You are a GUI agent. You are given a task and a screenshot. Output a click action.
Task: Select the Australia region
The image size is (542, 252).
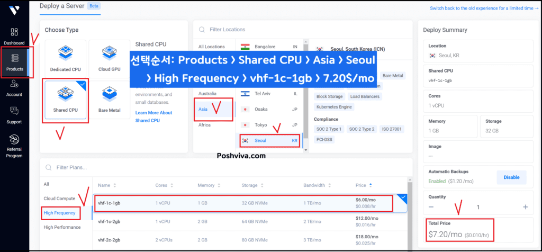coord(207,94)
